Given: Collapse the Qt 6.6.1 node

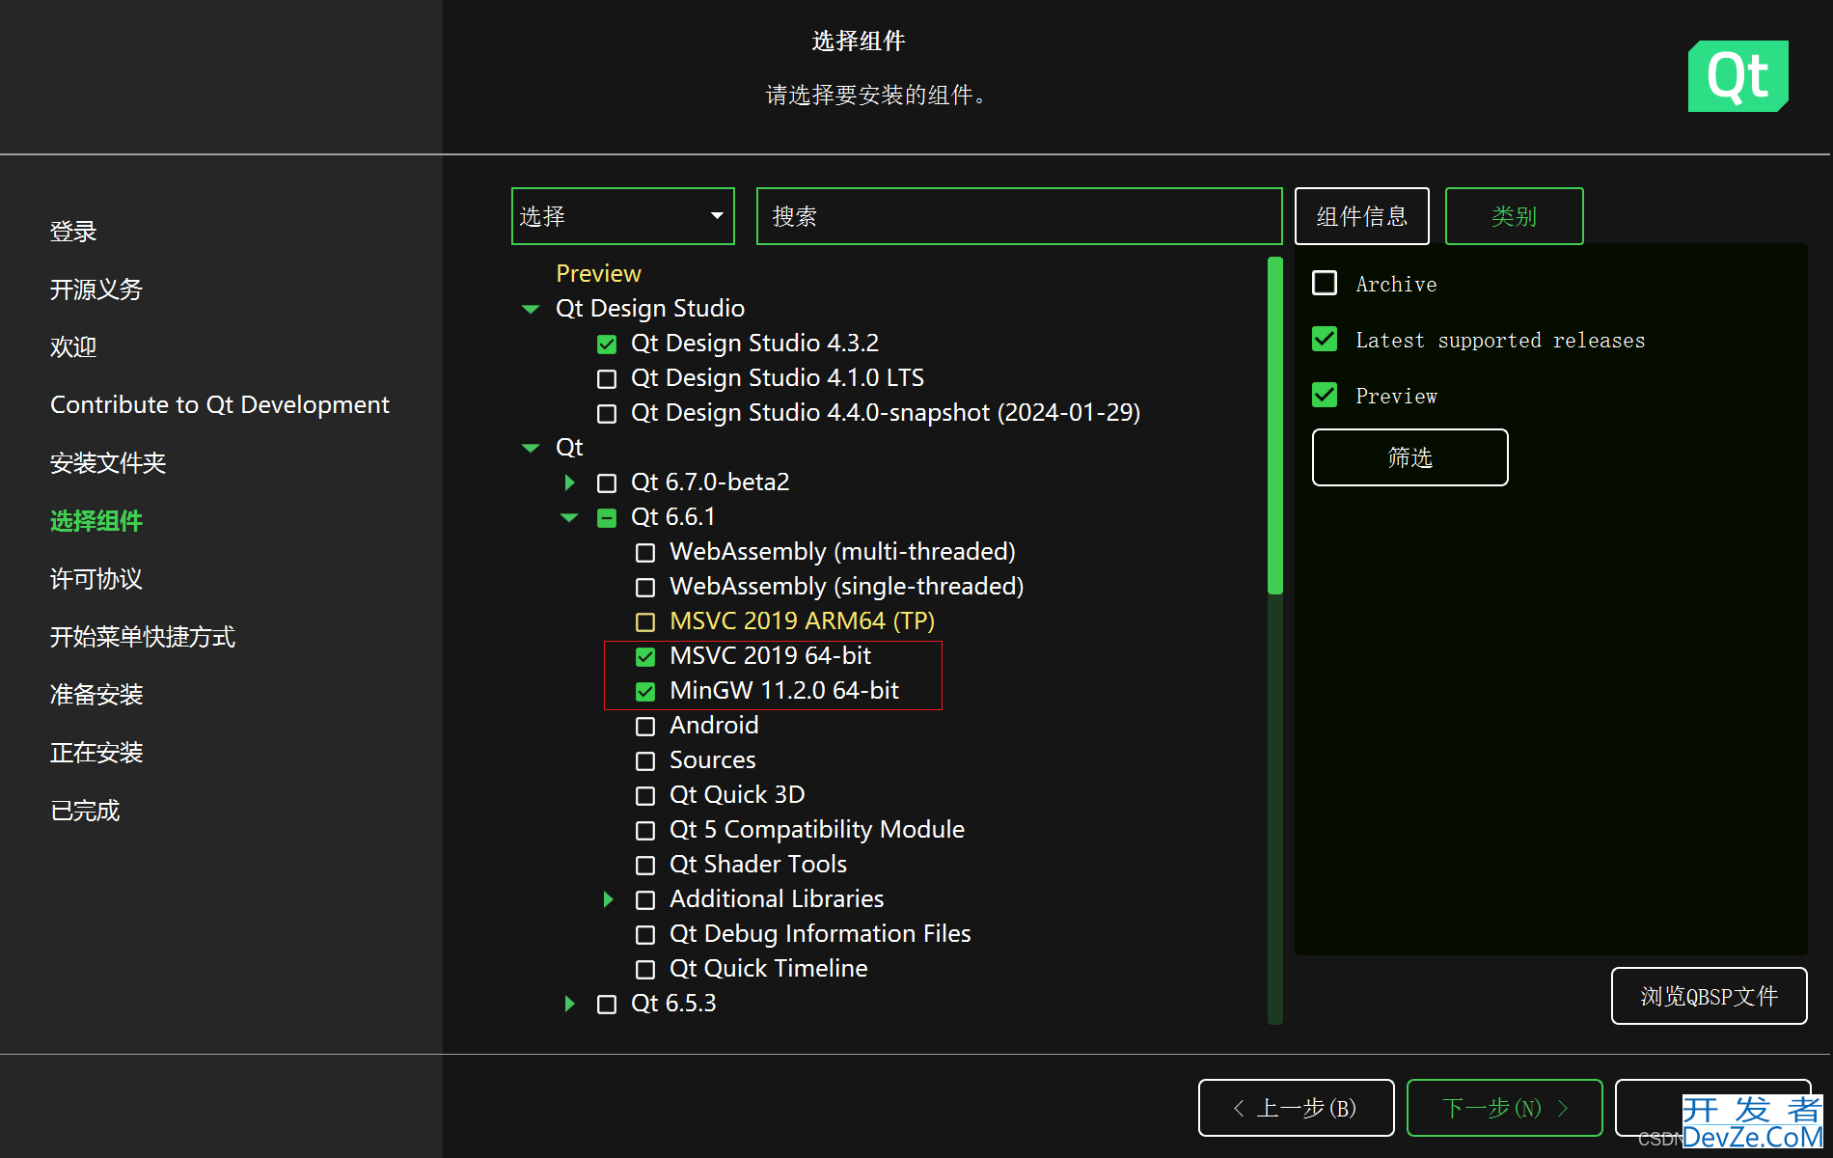Looking at the screenshot, I should [569, 517].
